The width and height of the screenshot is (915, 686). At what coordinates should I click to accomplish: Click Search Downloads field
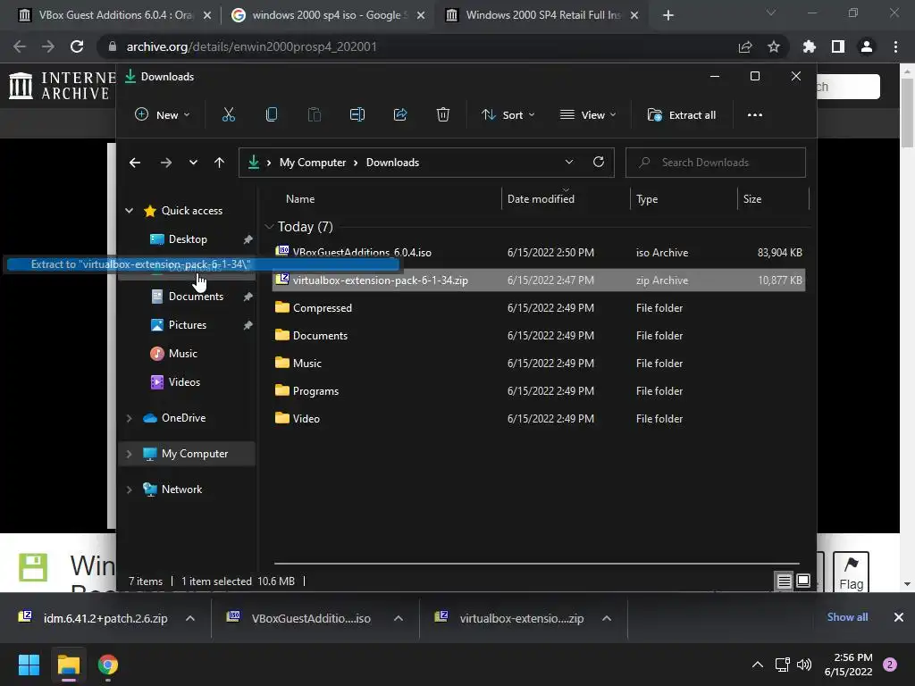pyautogui.click(x=716, y=163)
